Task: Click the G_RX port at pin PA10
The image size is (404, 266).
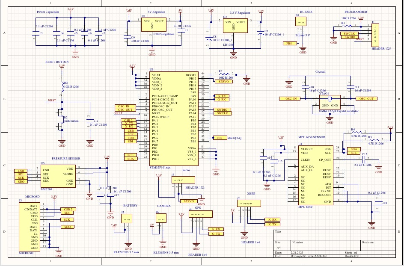Action: [222, 99]
